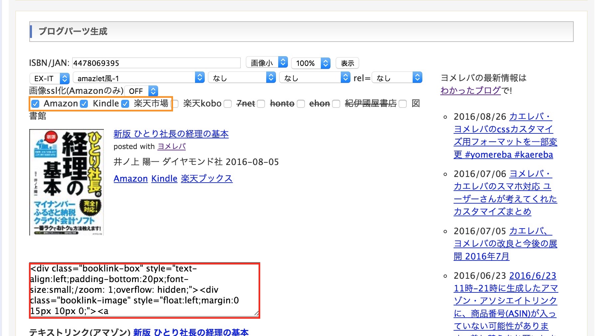Screen dimensions: 601x336
Task: Open the 2016/06/23 アソシエイトリンク news link
Action: tap(506, 303)
